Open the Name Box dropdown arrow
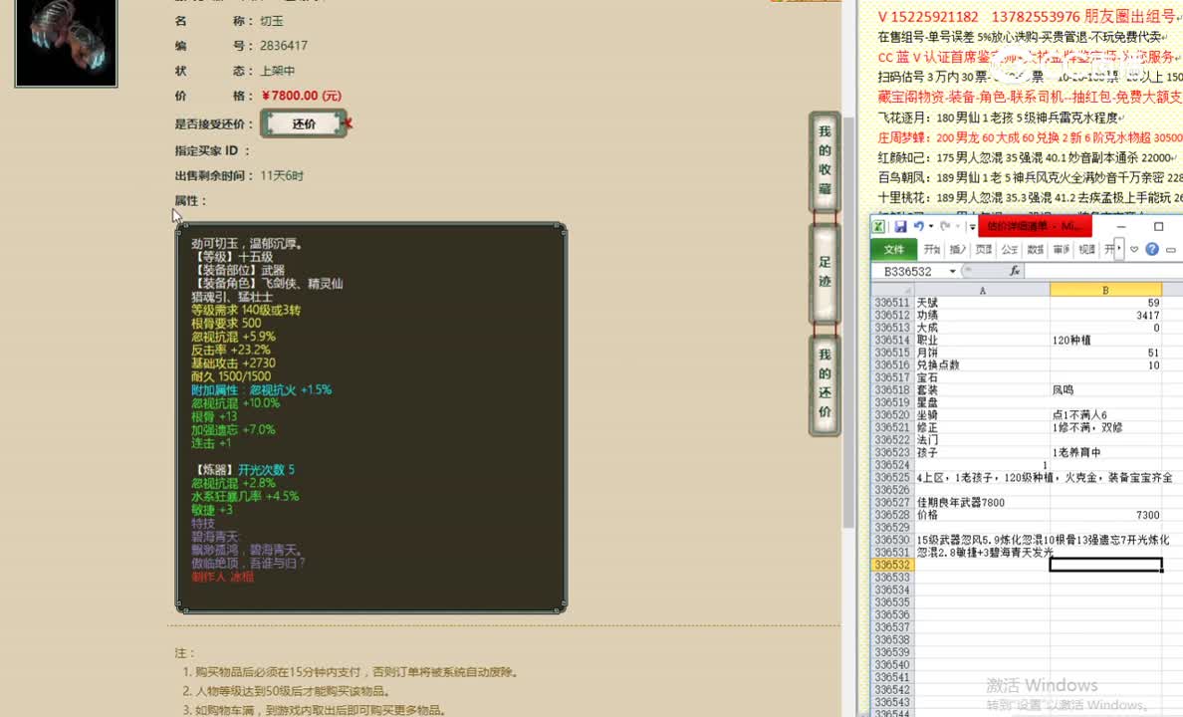The height and width of the screenshot is (717, 1183). pos(951,270)
